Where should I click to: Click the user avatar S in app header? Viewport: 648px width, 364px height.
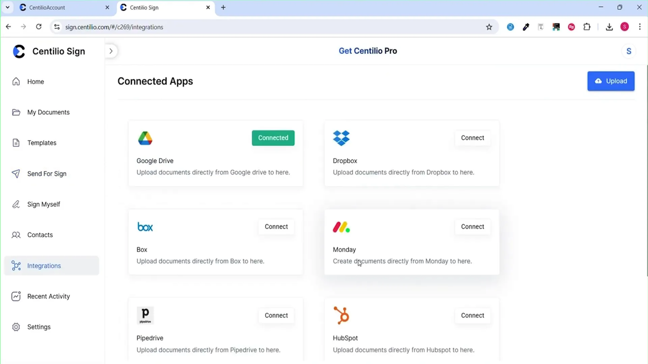629,51
